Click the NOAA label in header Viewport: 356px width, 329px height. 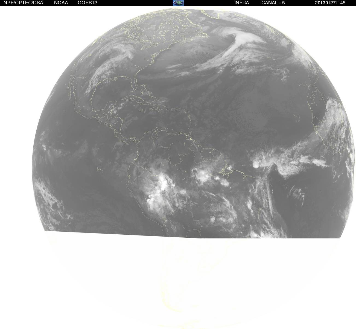click(61, 3)
